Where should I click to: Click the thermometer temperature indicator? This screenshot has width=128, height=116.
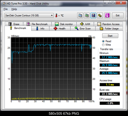point(56,15)
